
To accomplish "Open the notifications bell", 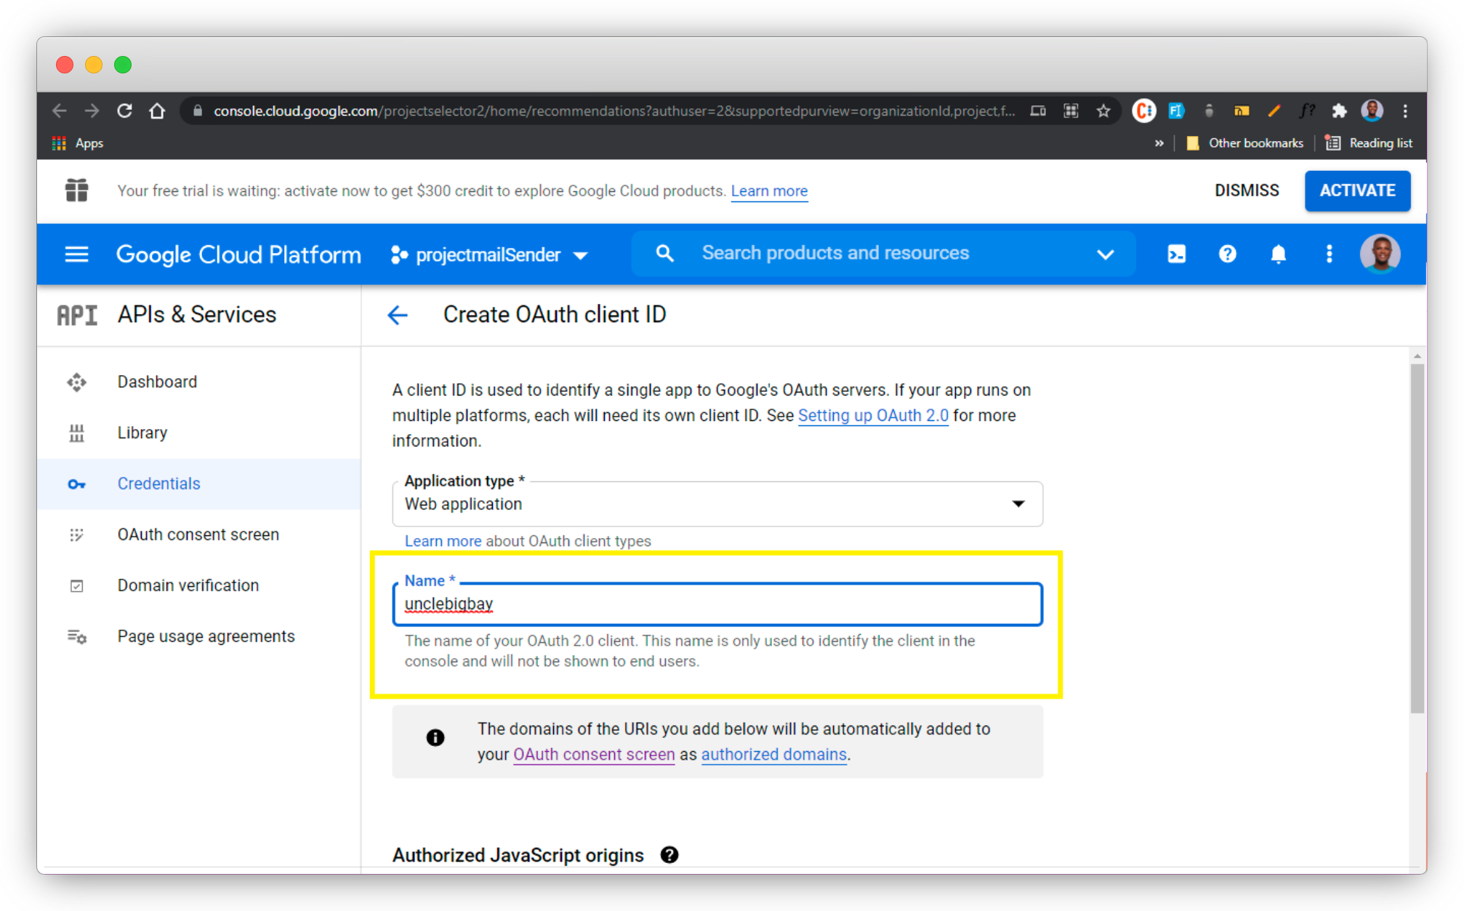I will [1278, 254].
